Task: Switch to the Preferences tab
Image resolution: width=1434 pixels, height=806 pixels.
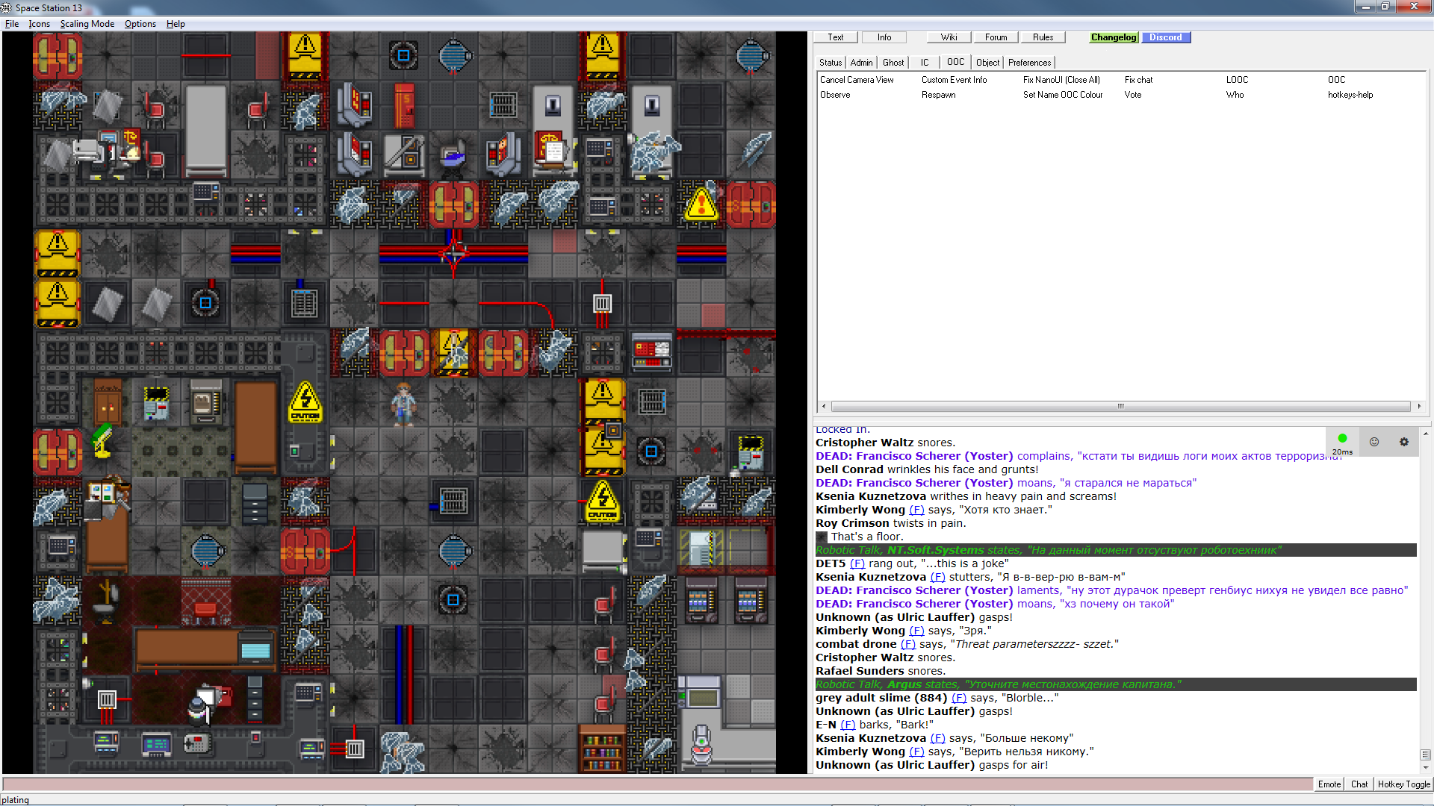Action: [x=1029, y=63]
